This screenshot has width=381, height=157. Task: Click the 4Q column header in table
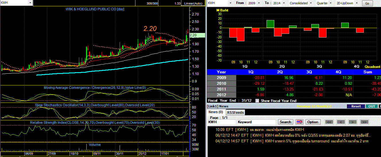click(x=339, y=72)
